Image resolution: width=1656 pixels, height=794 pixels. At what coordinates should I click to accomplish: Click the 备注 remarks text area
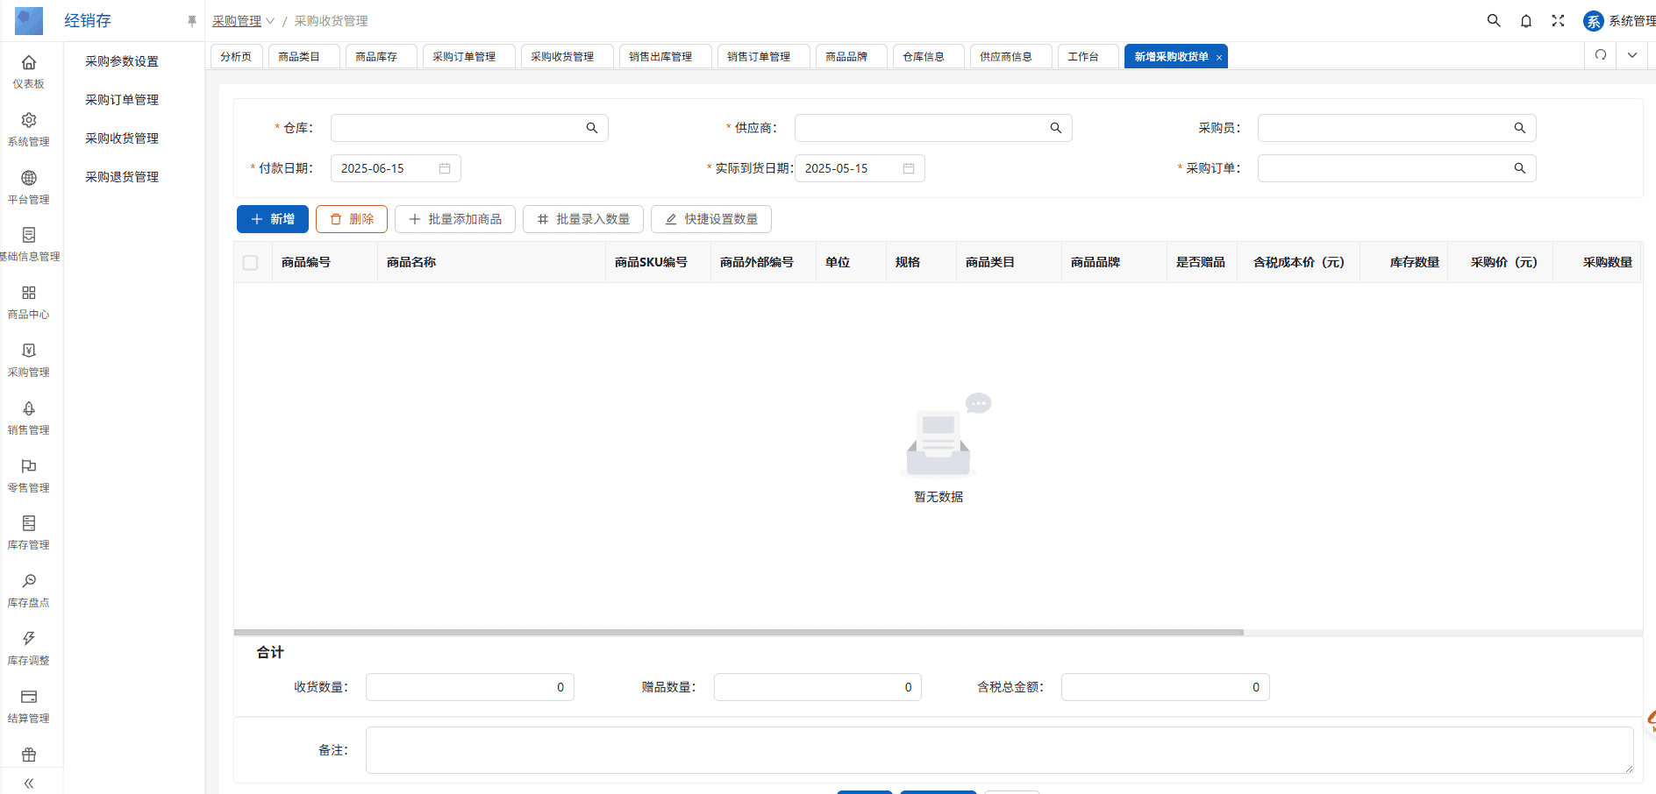pos(999,750)
